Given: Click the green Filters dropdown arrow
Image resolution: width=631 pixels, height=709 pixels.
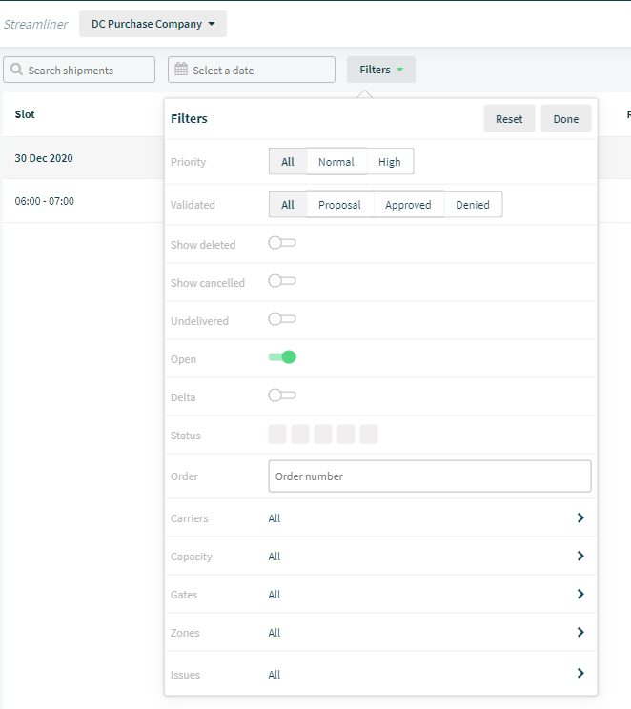Looking at the screenshot, I should (x=400, y=70).
